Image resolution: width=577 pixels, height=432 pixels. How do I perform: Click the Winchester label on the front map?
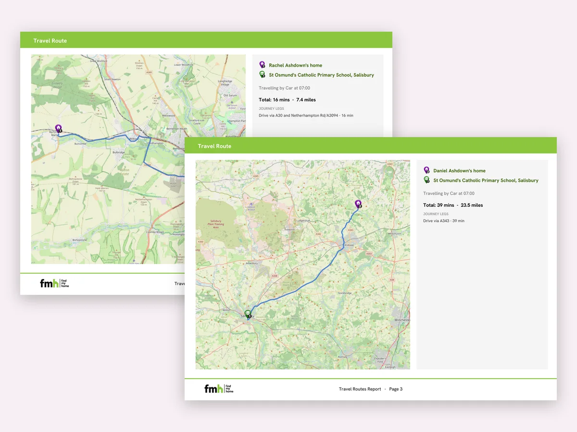coord(401,320)
